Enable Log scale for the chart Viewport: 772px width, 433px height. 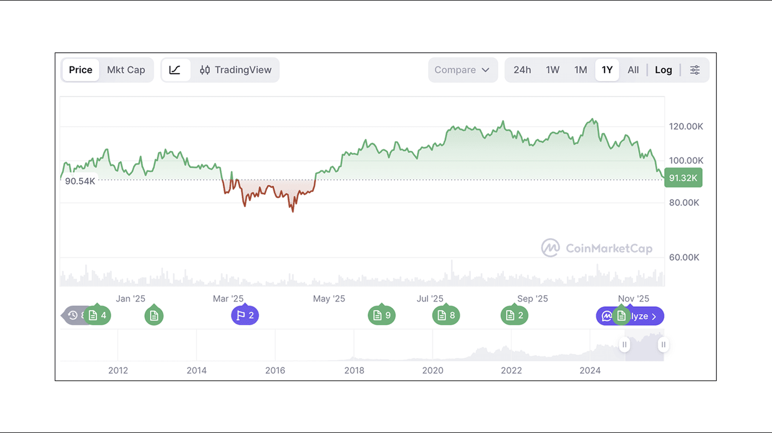tap(663, 70)
